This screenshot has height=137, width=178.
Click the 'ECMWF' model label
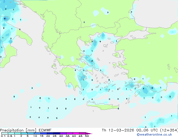click(x=45, y=130)
